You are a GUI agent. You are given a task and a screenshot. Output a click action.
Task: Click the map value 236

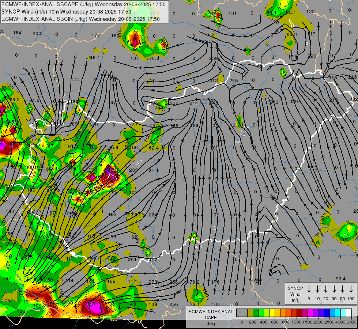click(174, 103)
